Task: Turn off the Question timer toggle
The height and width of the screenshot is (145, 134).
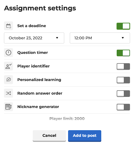Action: coord(123,53)
